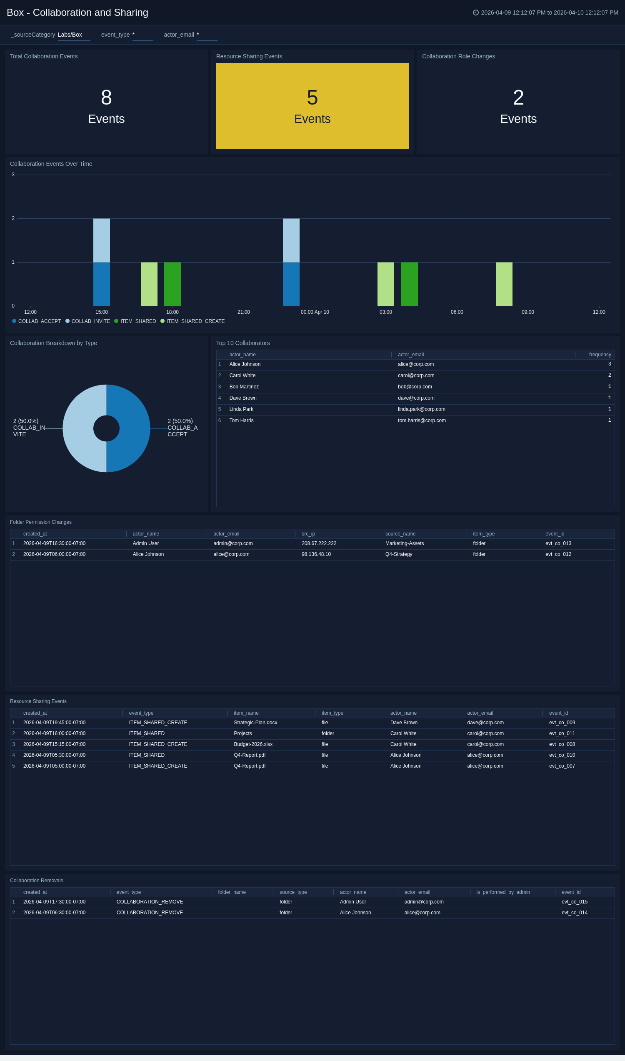Click the yellow Resource Sharing Events panel
Image resolution: width=625 pixels, height=1061 pixels.
pyautogui.click(x=312, y=106)
